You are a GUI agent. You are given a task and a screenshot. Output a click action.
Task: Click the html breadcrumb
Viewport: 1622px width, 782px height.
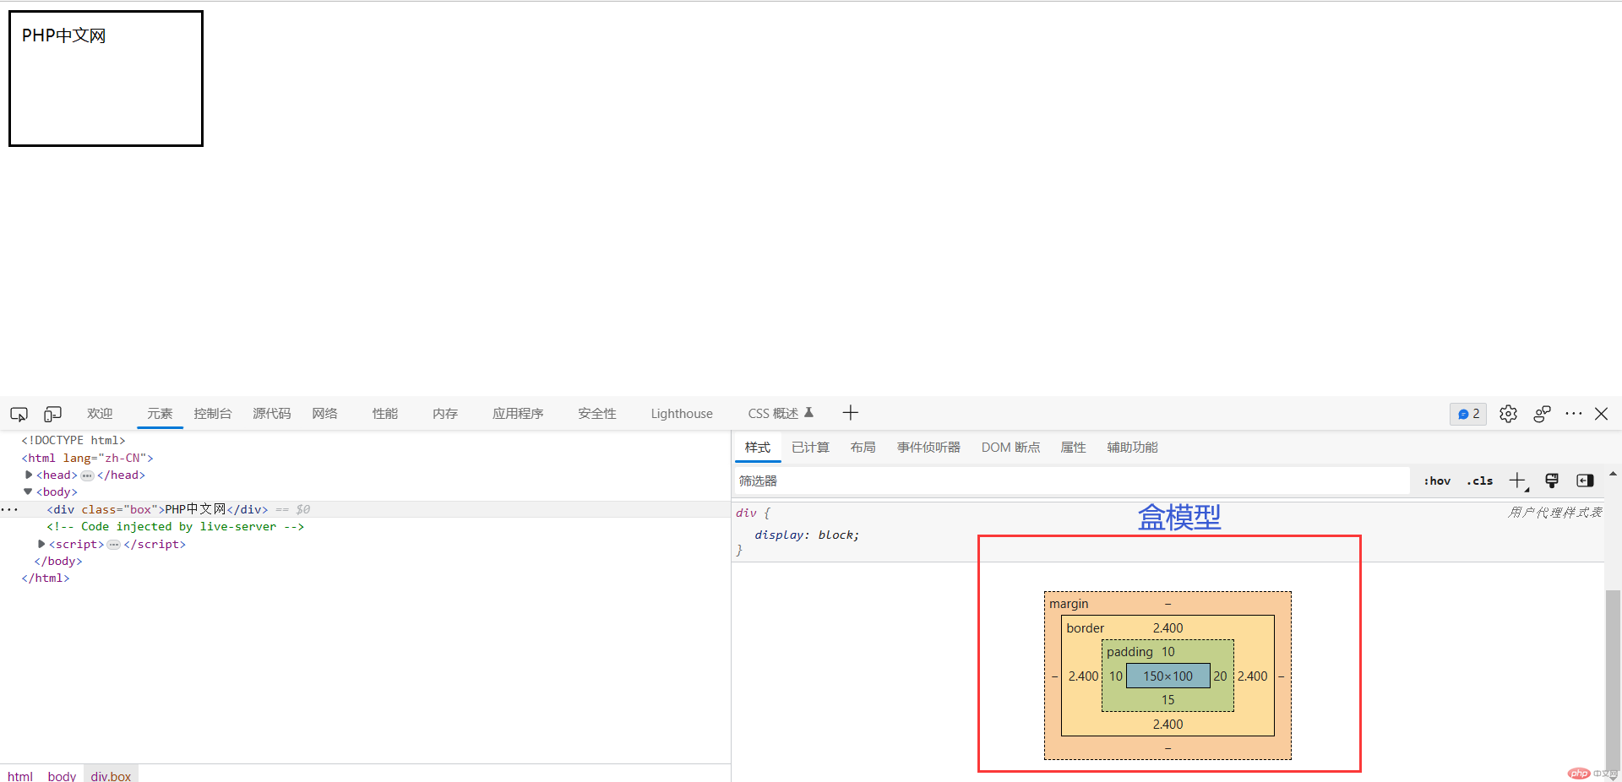point(20,775)
